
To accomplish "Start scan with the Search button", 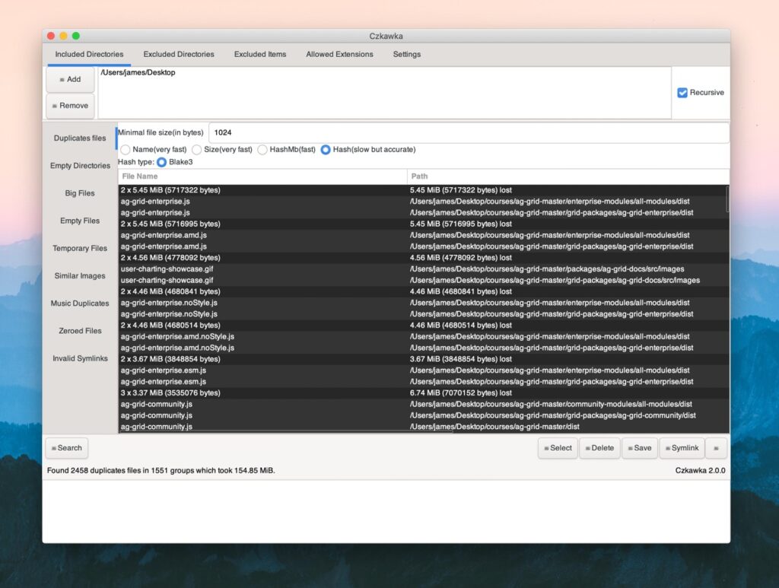I will [x=66, y=448].
